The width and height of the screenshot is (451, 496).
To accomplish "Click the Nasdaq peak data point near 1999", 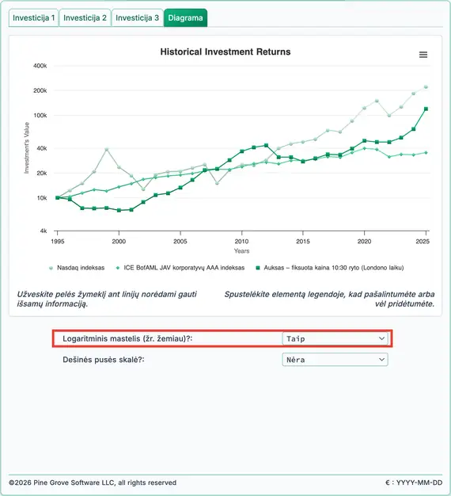I will 107,149.
